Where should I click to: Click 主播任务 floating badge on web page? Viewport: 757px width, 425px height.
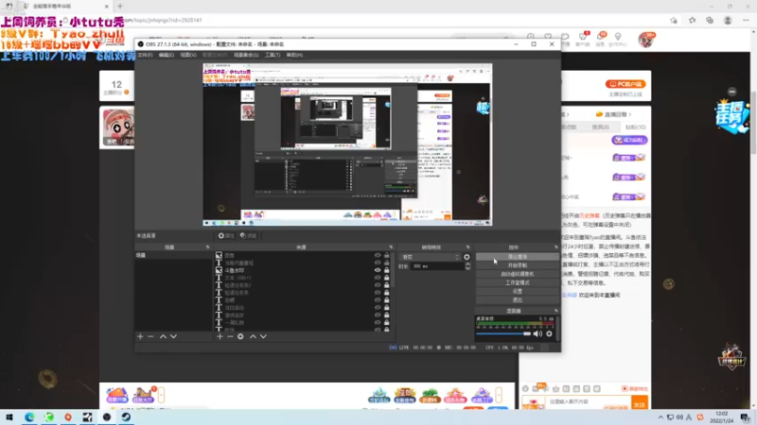pos(732,116)
